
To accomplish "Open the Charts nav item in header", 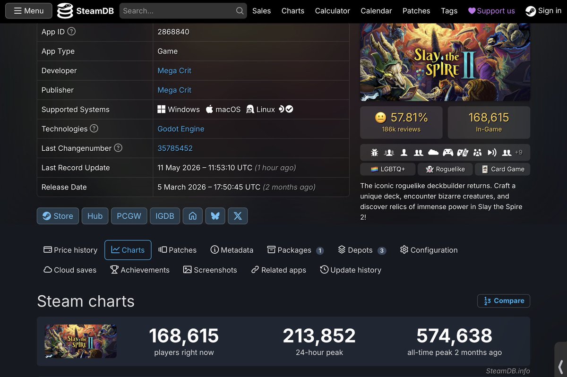I will 293,11.
